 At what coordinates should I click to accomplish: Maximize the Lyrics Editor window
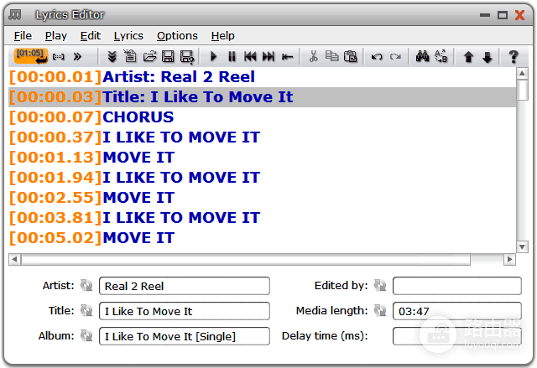pos(503,15)
